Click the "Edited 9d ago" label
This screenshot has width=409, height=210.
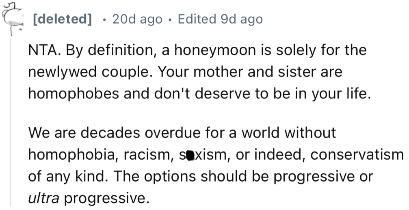point(220,19)
